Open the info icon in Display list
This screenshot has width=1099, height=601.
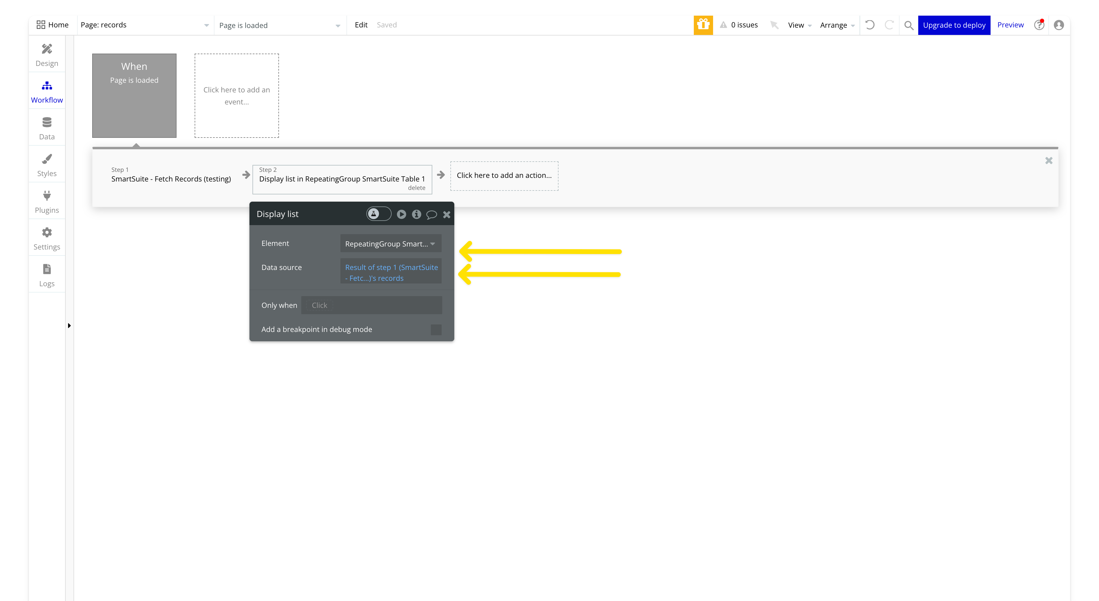(416, 214)
